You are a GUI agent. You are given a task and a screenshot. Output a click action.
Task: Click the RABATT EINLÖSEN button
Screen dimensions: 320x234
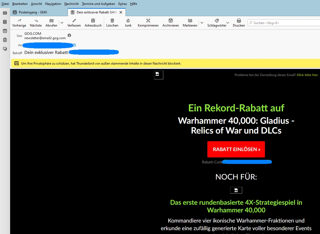click(x=236, y=149)
